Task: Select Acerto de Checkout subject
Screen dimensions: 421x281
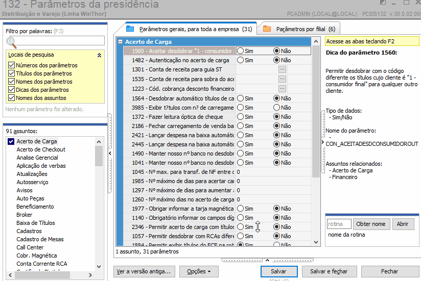Action: (x=41, y=149)
